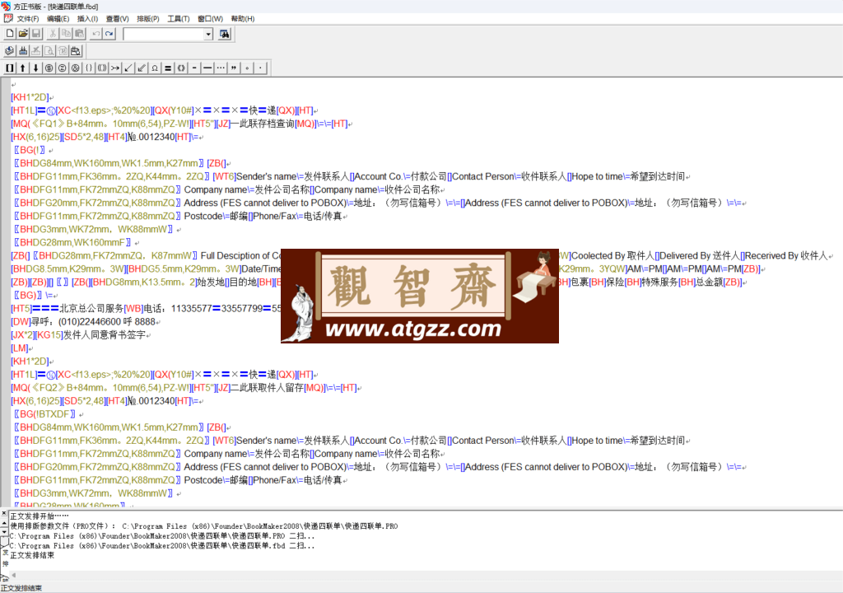
Task: Click the Omega special character button
Action: (x=155, y=68)
